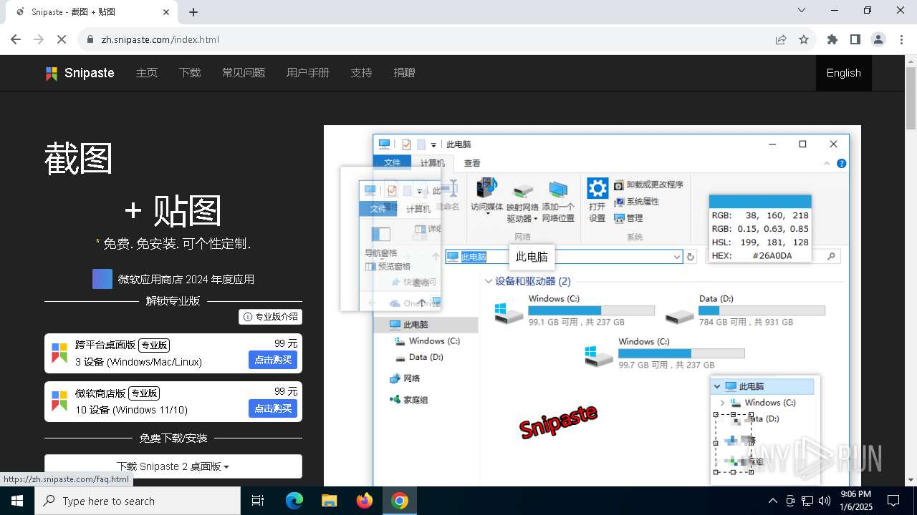The width and height of the screenshot is (917, 515).
Task: Click the 专业版介绍 info button
Action: 270,317
